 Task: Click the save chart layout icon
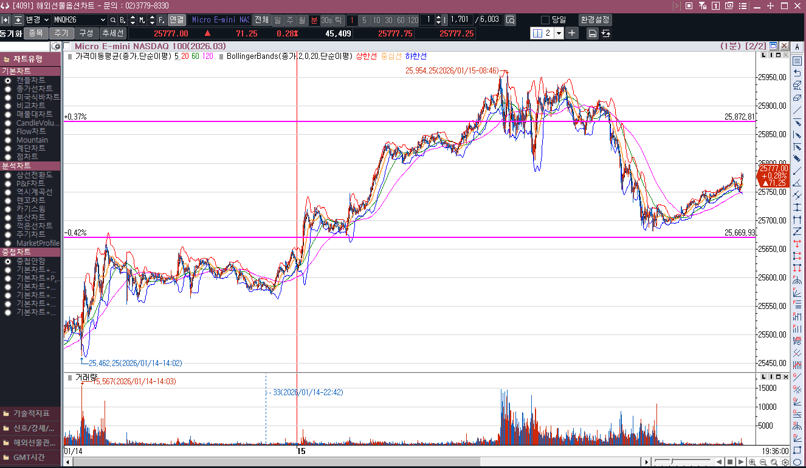point(592,33)
